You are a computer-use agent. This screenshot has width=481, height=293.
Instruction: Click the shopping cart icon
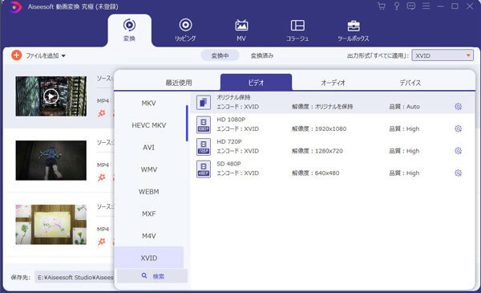pos(382,6)
